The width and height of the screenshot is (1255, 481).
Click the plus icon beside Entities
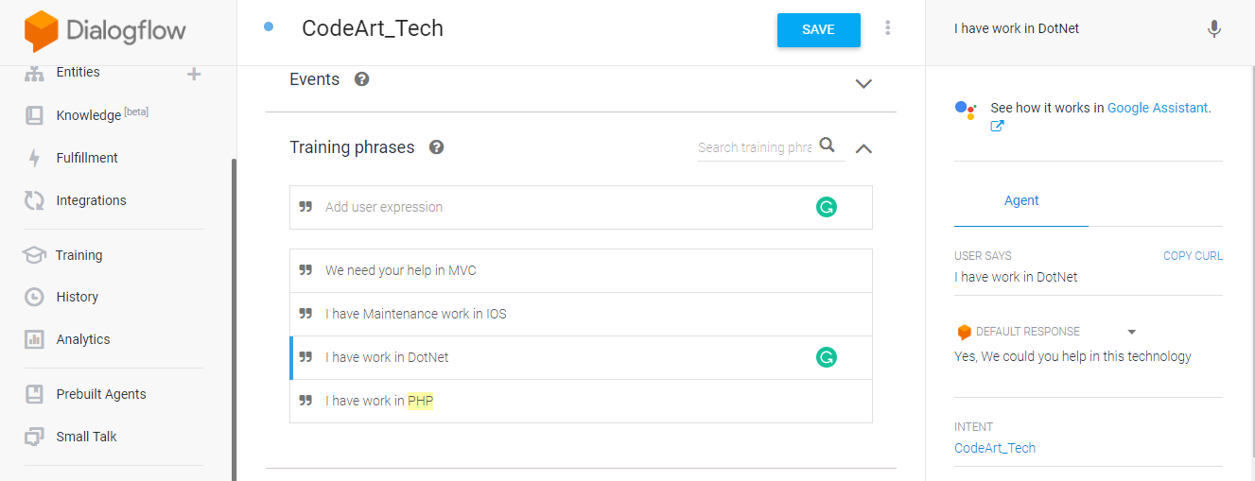pyautogui.click(x=194, y=74)
